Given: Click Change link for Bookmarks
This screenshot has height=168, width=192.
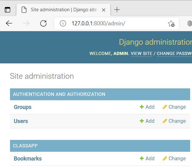Looking at the screenshot, I should [177, 158].
